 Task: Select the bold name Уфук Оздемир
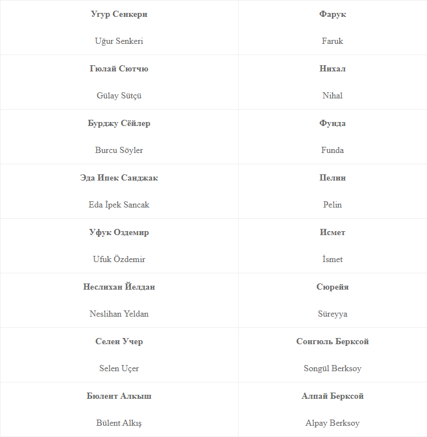pyautogui.click(x=119, y=232)
